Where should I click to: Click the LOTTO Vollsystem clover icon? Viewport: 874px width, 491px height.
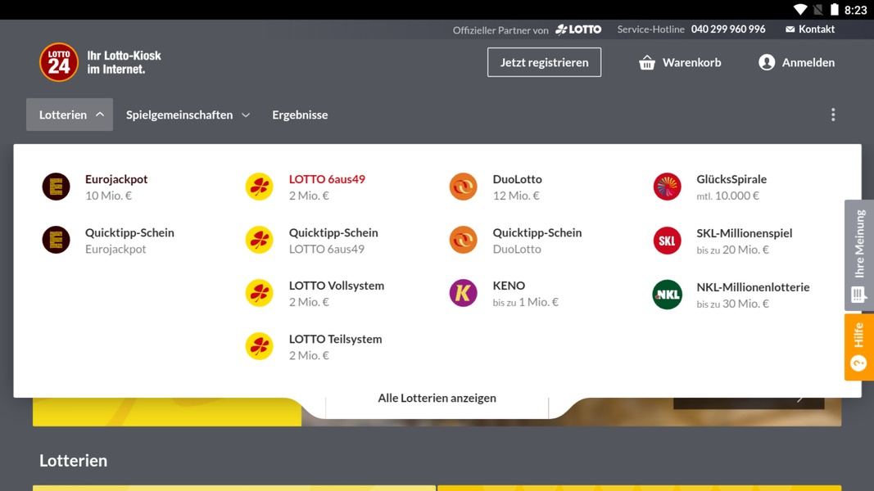coord(260,294)
